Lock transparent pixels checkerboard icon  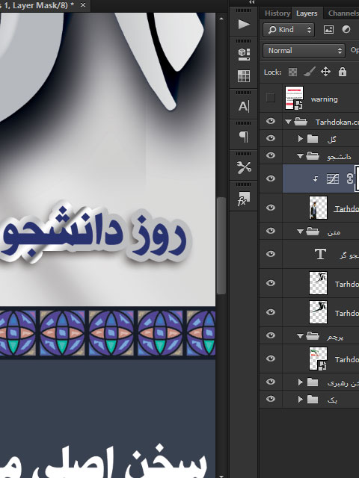[x=292, y=72]
